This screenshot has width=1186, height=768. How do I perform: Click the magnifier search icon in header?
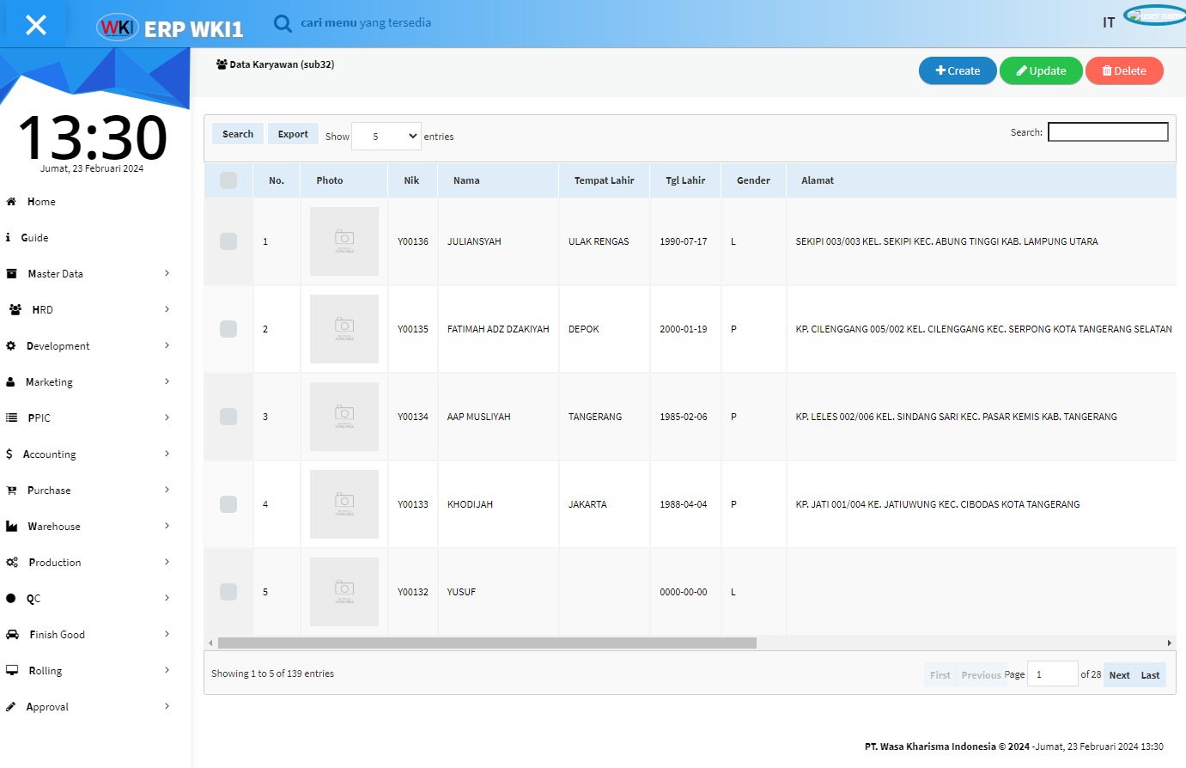(x=283, y=23)
